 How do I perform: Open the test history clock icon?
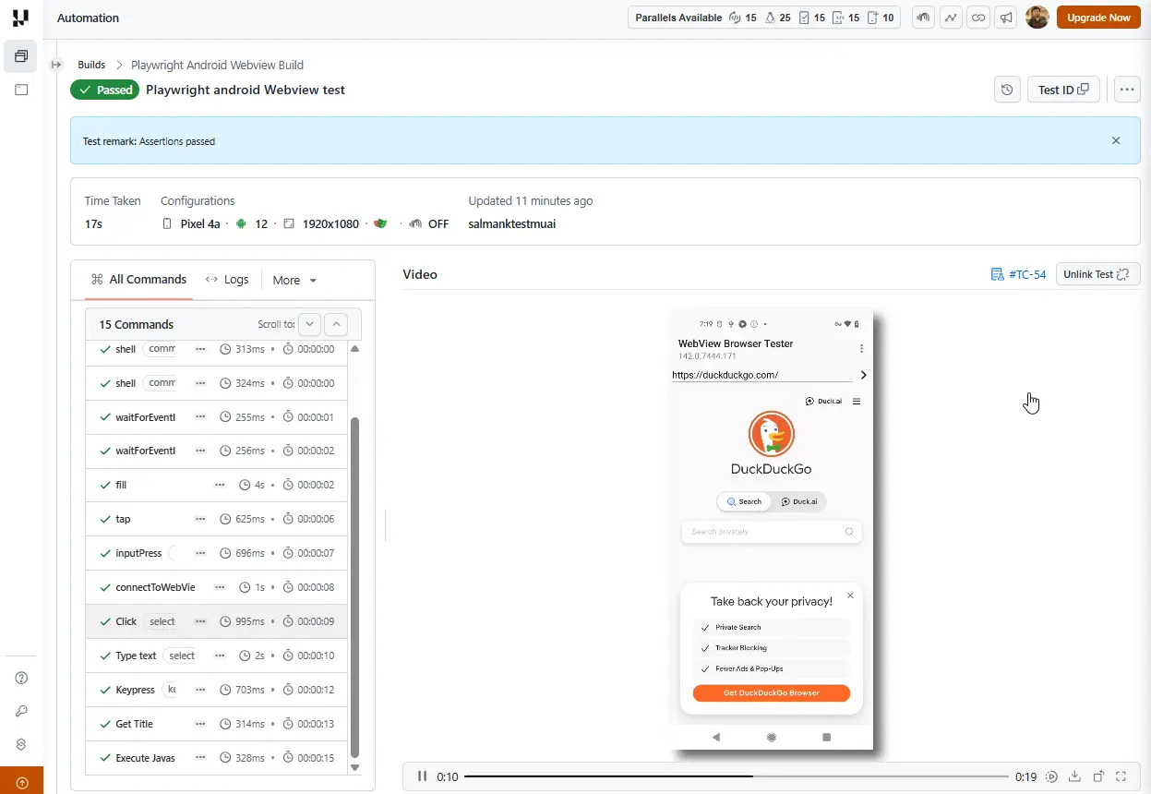coord(1007,90)
